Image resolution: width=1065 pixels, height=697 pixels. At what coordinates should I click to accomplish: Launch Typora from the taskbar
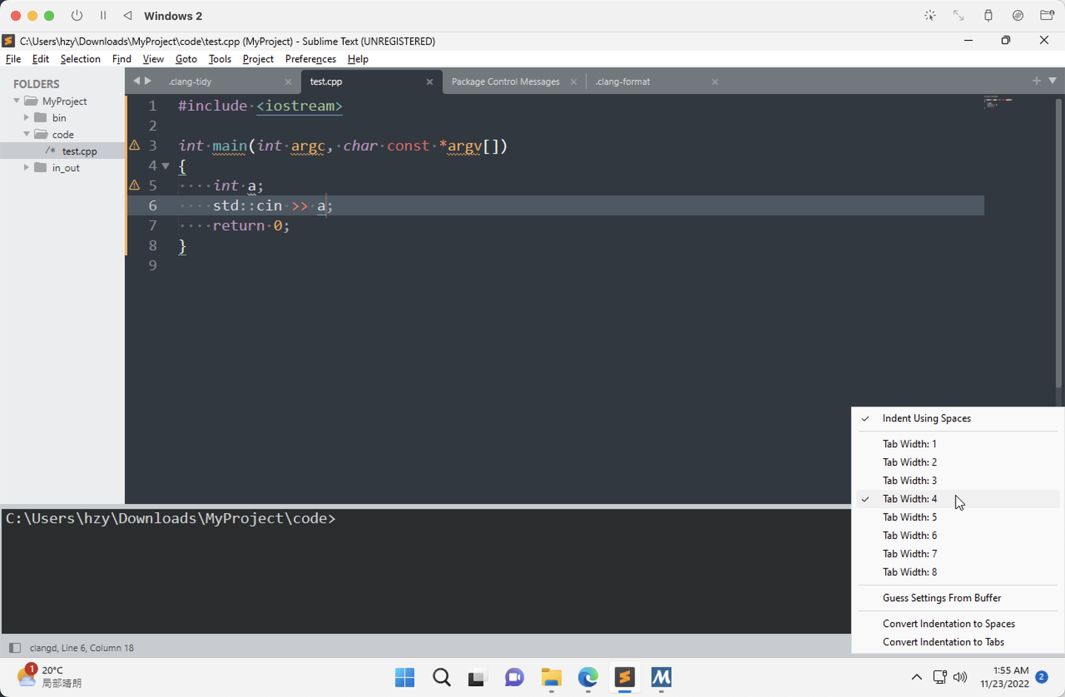click(x=660, y=678)
